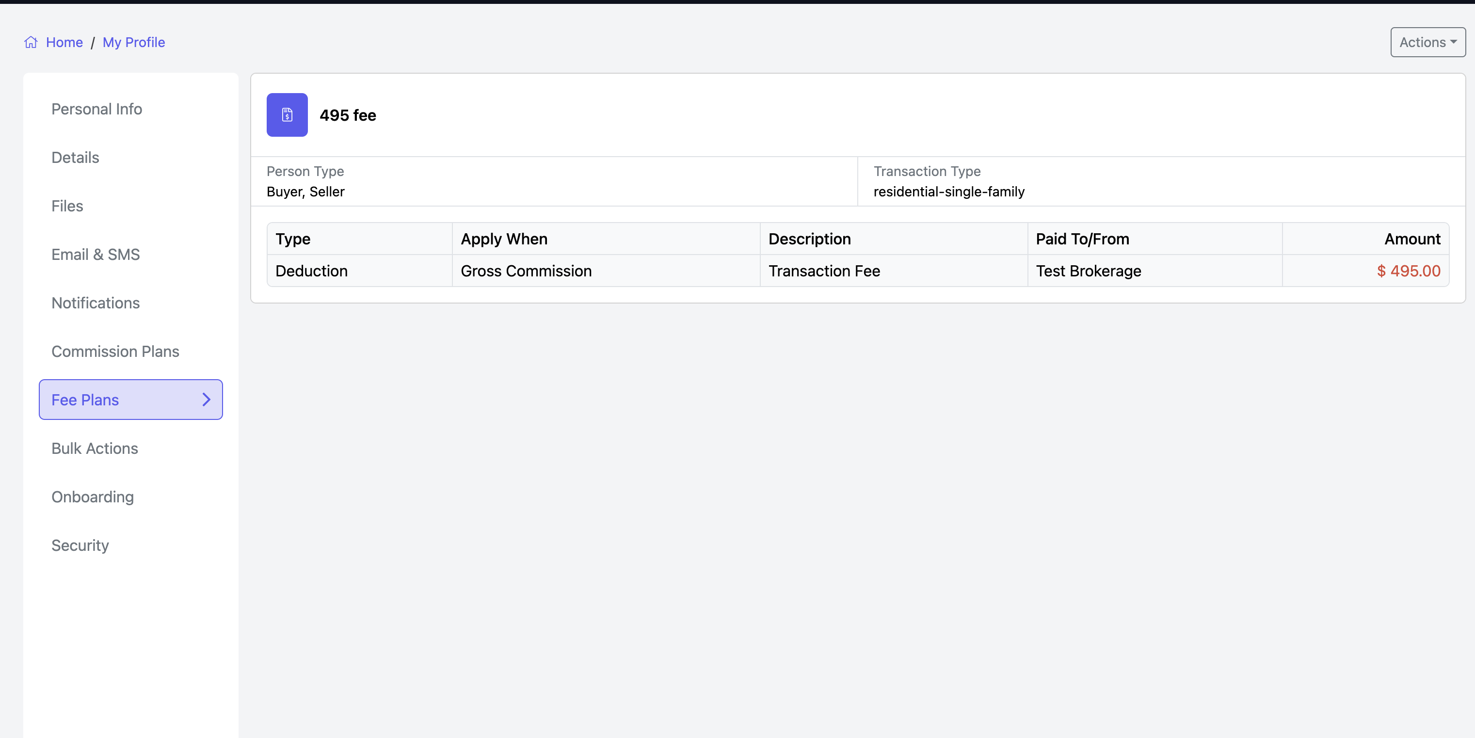Screen dimensions: 1475x738
Task: Click the home icon in breadcrumb
Action: click(x=31, y=42)
